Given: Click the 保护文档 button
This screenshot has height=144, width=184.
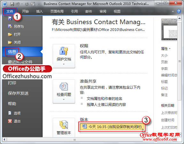Looking at the screenshot, I should 64,56.
